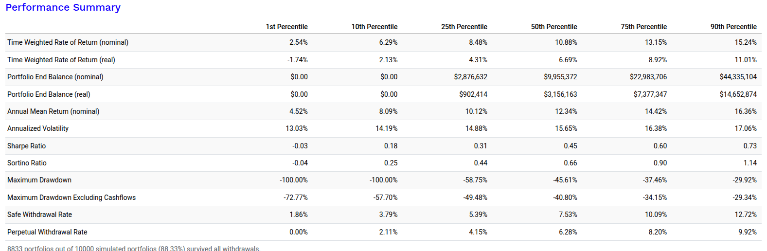Screen dimensions: 767x251
Task: Click the Safe Withdrawal Rate row label
Action: [x=39, y=215]
